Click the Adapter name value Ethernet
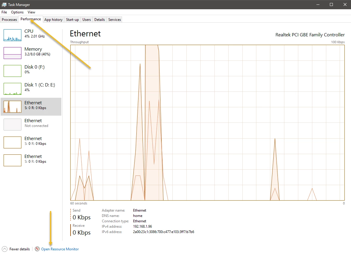Viewport: 351px width, 256px height. (140, 210)
